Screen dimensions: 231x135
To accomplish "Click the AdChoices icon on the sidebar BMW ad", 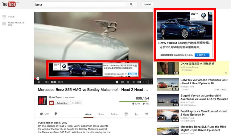I will [x=211, y=13].
